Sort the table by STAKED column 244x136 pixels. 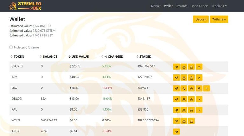[x=144, y=57]
